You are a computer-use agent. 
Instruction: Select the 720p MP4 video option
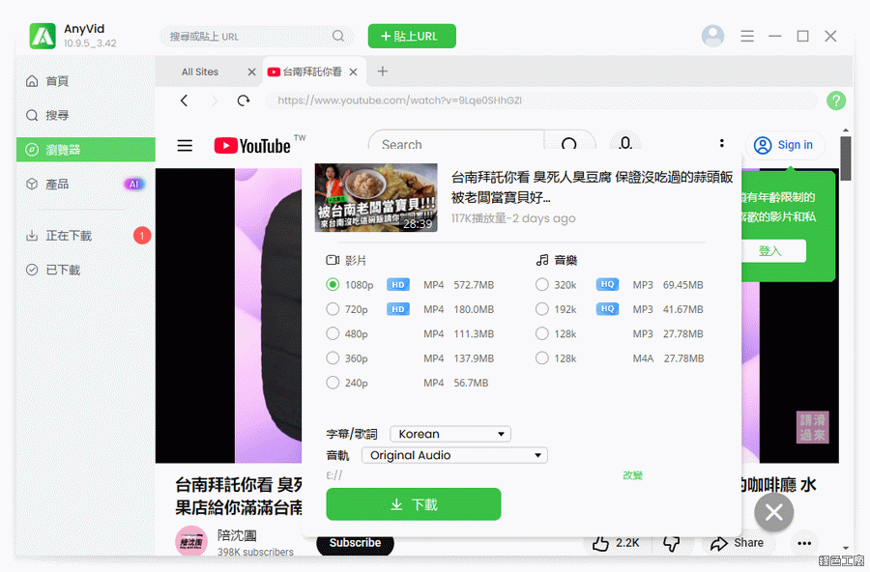point(333,309)
